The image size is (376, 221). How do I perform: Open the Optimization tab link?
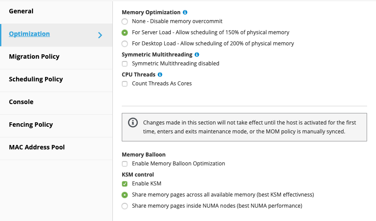29,34
